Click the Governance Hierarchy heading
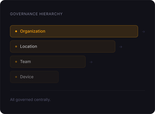This screenshot has width=155, height=114. point(36,14)
